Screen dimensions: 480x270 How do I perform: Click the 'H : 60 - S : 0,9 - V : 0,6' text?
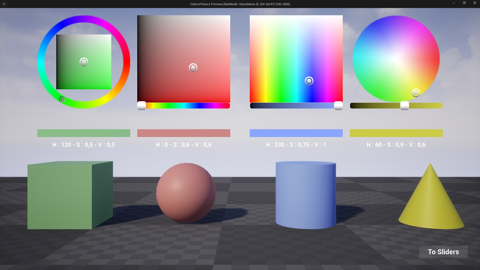coord(396,145)
